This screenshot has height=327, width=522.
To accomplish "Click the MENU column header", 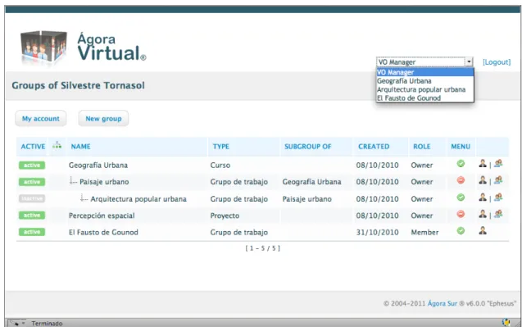I will click(x=461, y=147).
